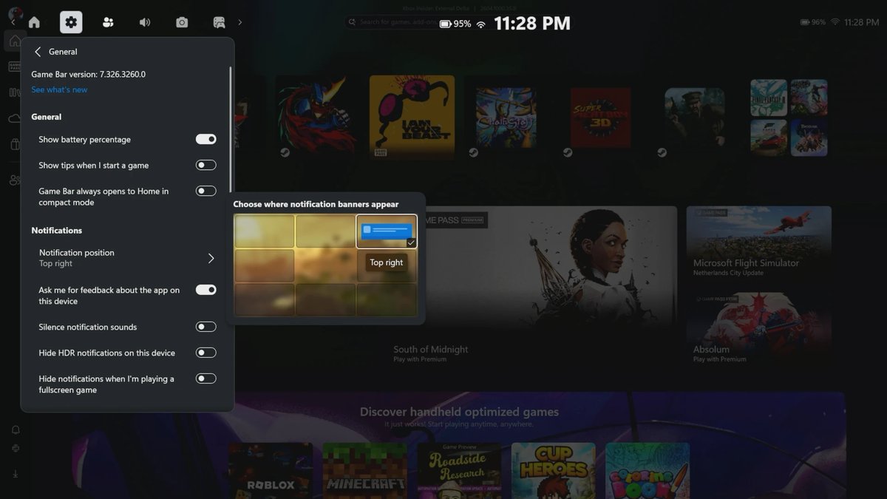The image size is (887, 499).
Task: Click the chevron to reveal more toolbar widgets
Action: click(x=239, y=22)
